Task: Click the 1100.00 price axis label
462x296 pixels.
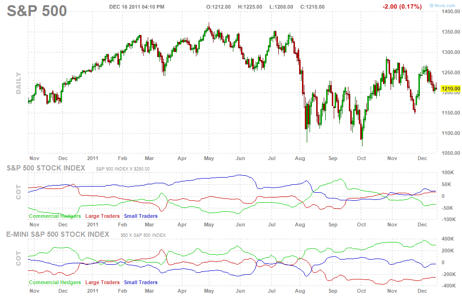Action: [x=451, y=133]
